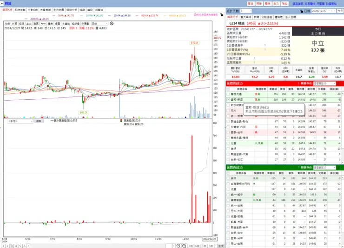
Task: Zoom in chart with plus magnifier
Action: [184, 246]
